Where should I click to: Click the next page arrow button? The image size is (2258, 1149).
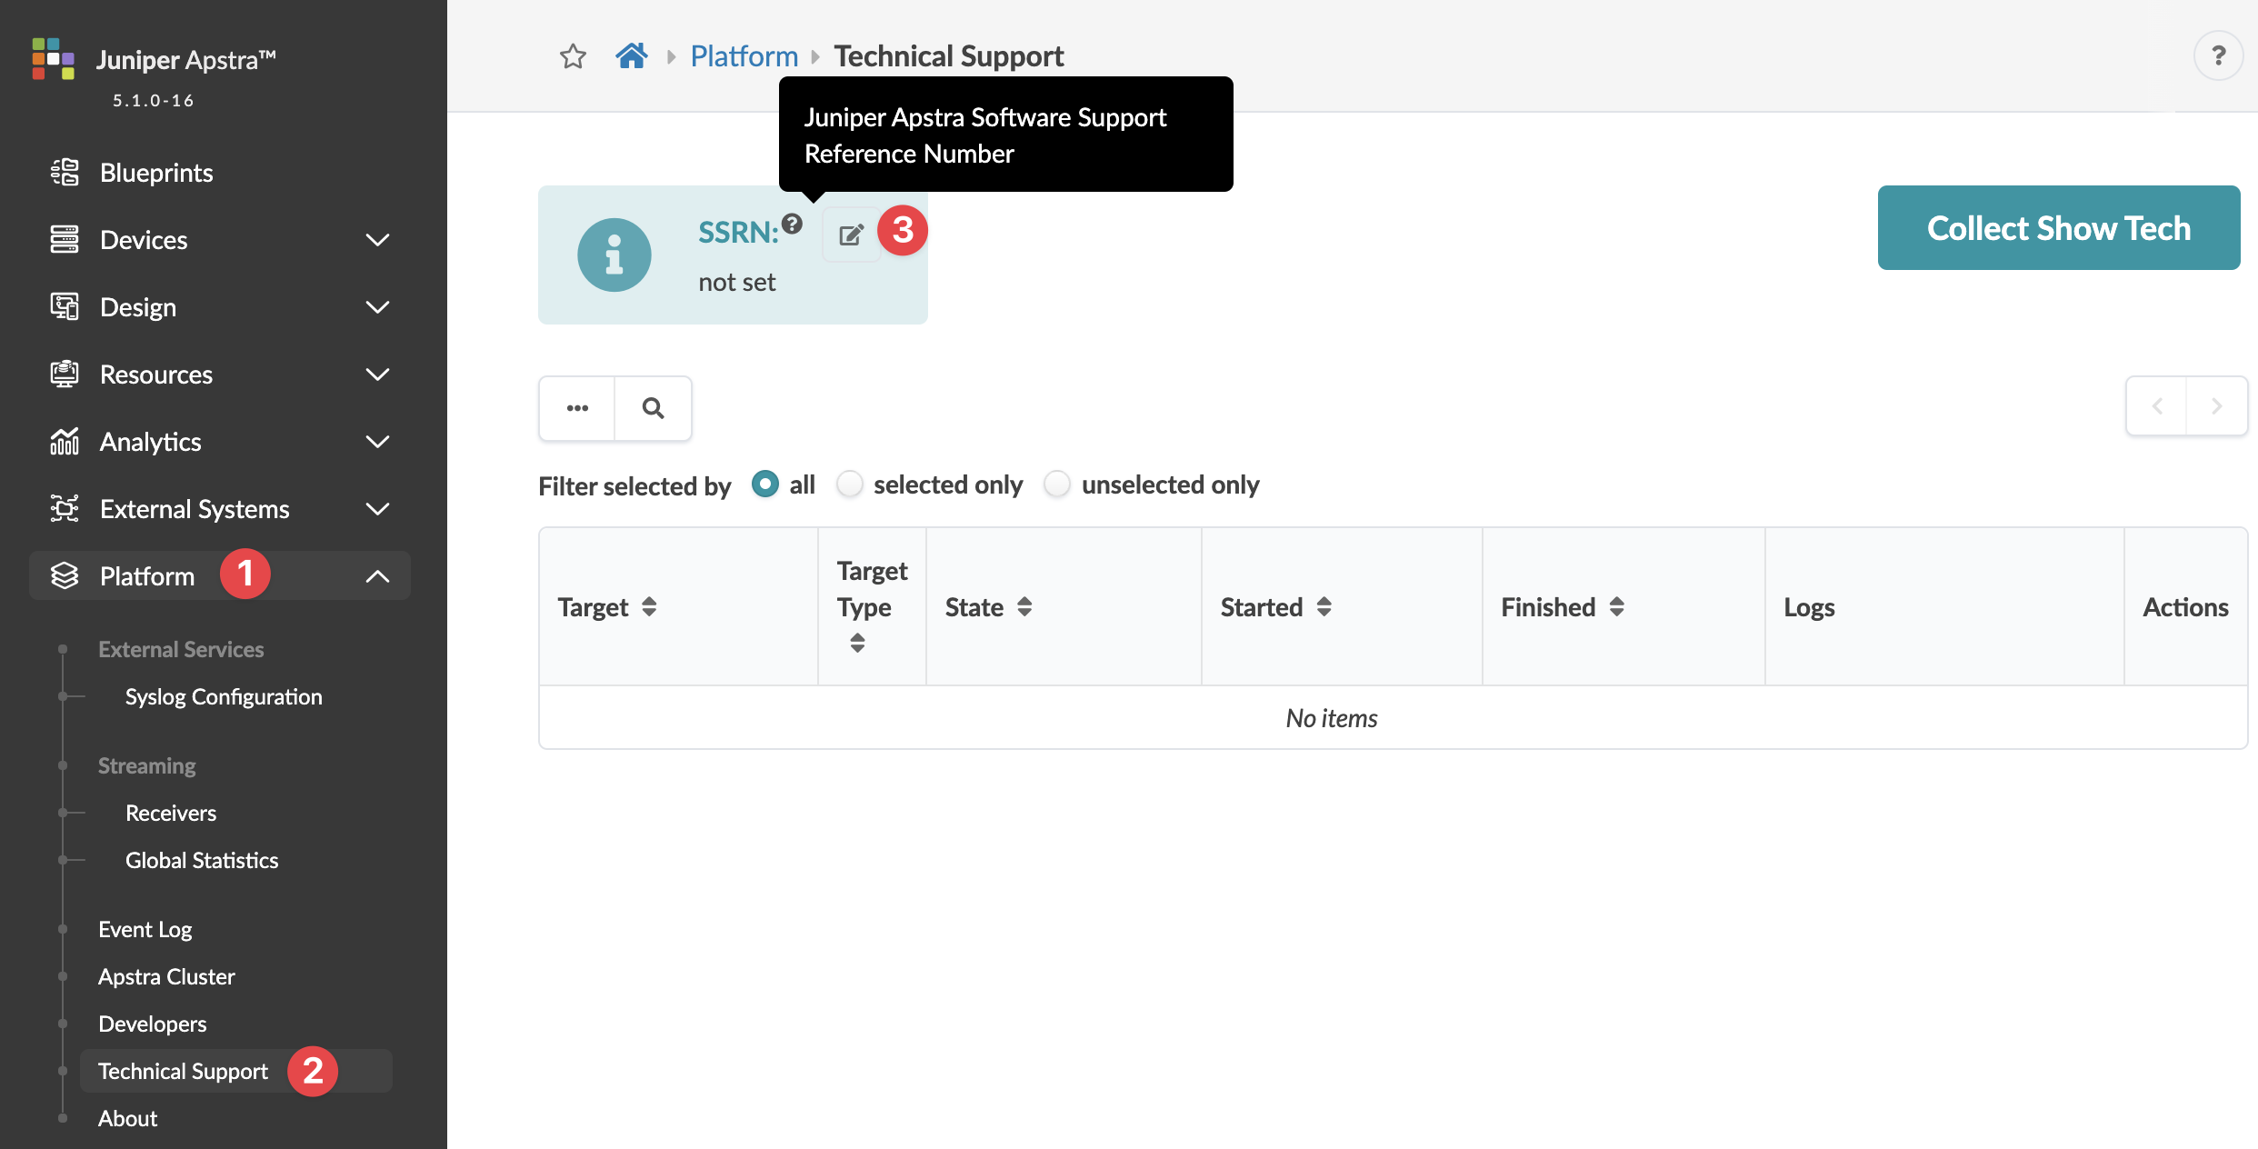(x=2216, y=406)
